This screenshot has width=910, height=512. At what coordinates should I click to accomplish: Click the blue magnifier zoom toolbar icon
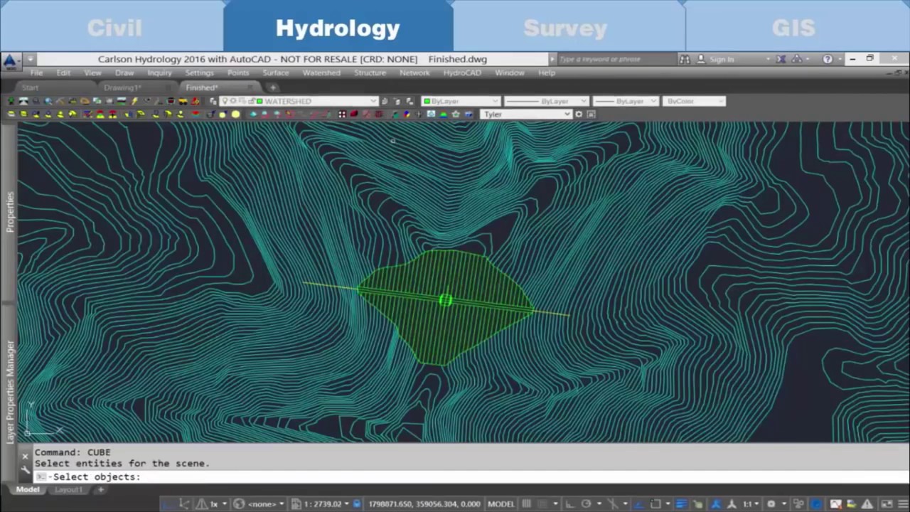[48, 101]
